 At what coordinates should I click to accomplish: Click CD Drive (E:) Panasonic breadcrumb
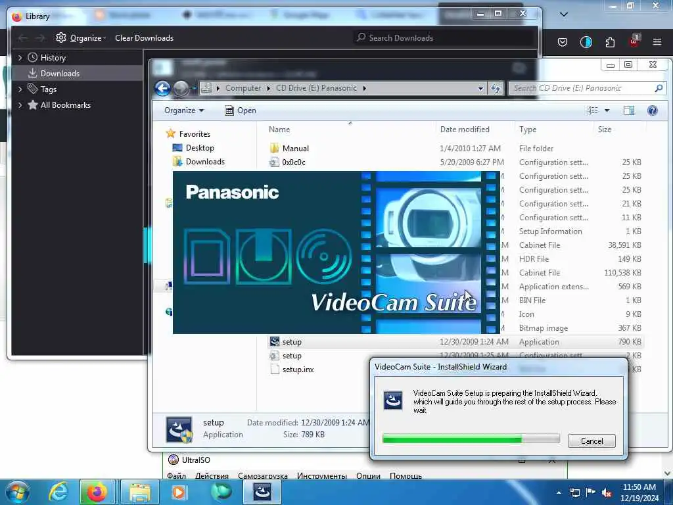pos(316,88)
